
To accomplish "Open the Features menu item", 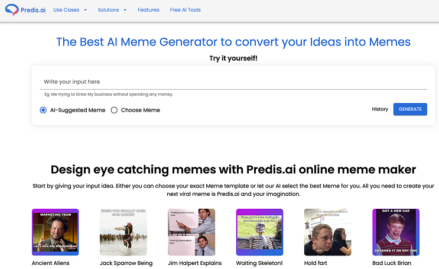I will (x=148, y=10).
